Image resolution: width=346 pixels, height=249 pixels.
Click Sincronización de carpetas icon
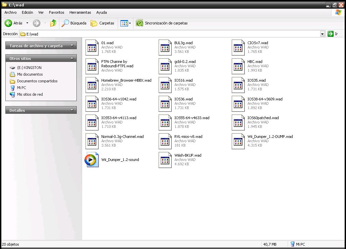[139, 23]
